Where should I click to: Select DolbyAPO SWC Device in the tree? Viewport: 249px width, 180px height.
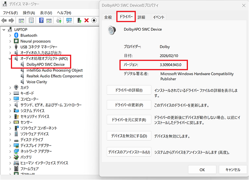click(x=46, y=64)
